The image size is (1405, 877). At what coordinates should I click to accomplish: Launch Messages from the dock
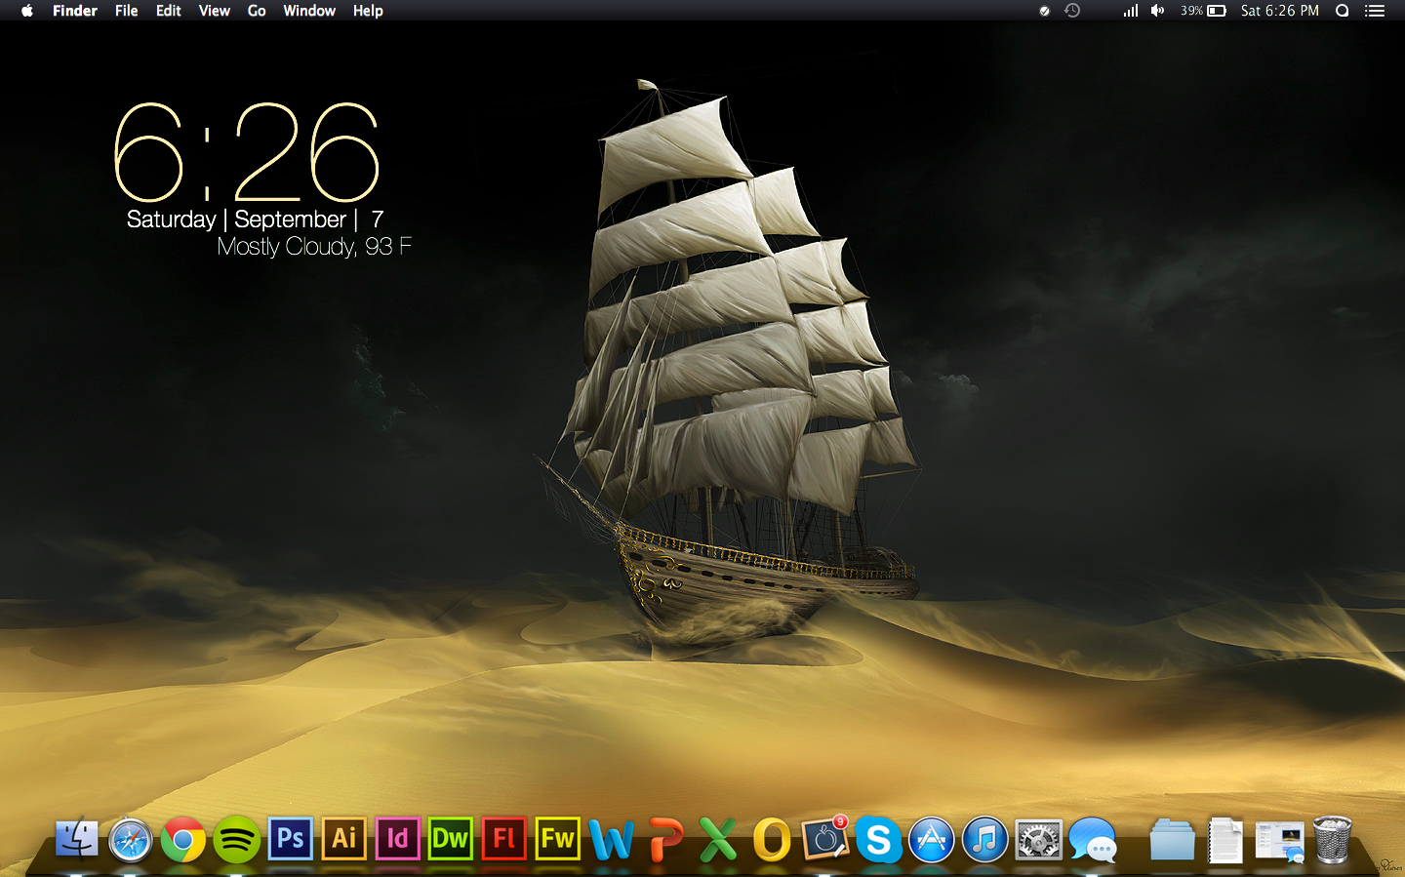coord(1093,840)
